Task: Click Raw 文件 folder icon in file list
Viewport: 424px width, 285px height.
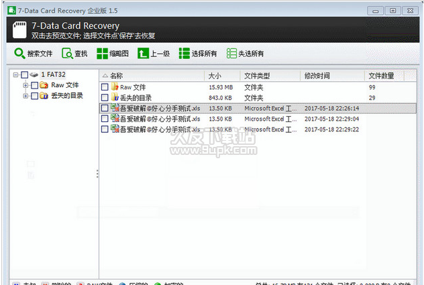Action: click(x=115, y=87)
